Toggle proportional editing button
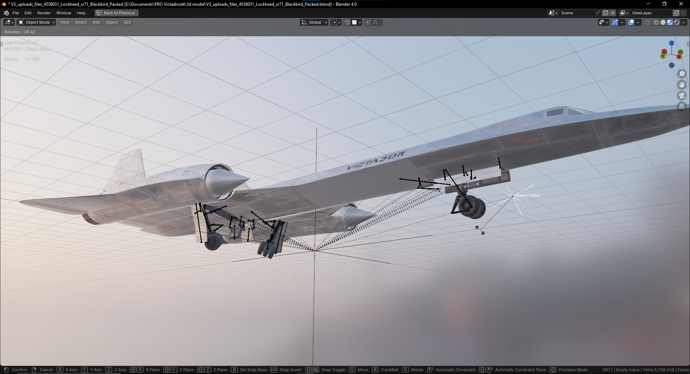Screen dimensions: 690x374 coord(367,22)
